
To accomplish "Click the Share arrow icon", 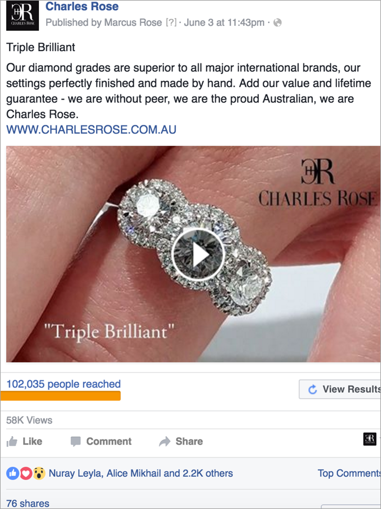I will pos(165,441).
